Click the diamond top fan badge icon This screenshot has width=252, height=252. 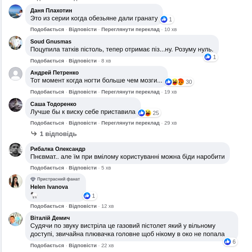[33, 179]
